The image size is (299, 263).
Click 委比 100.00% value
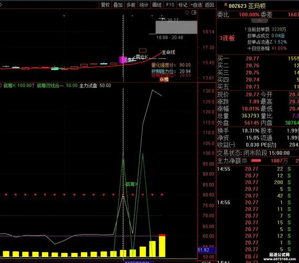(x=249, y=15)
